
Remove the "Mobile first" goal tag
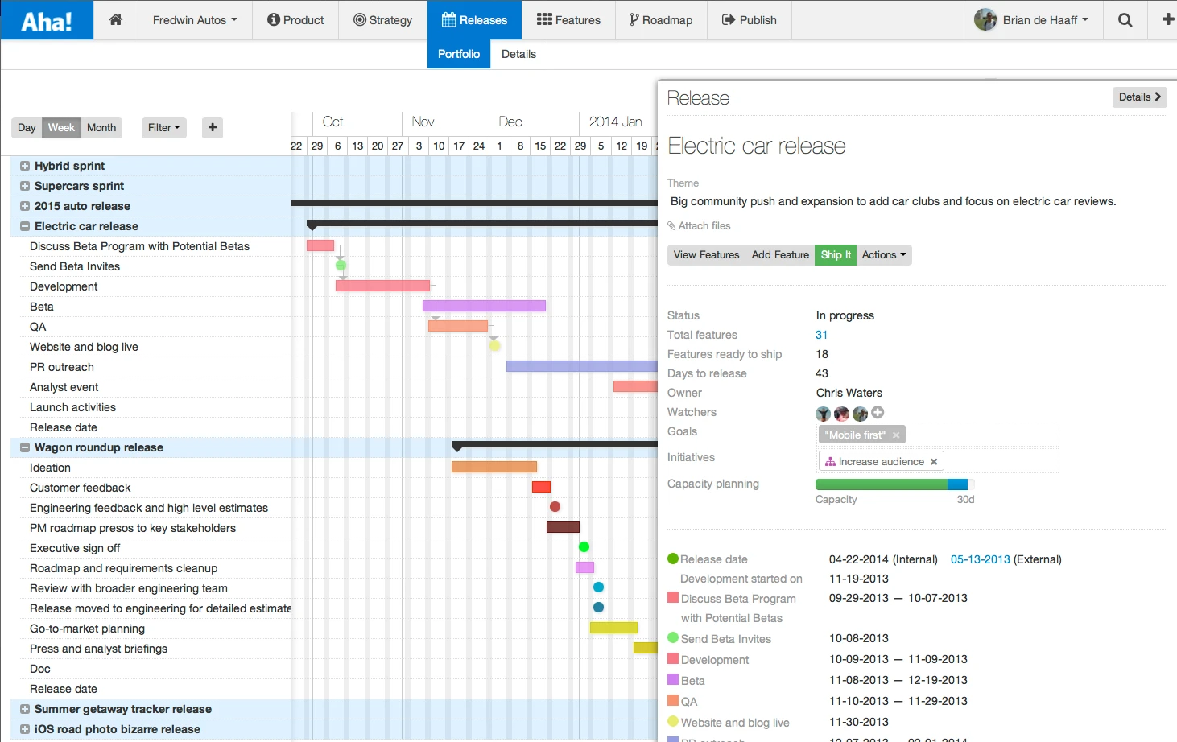[x=896, y=435]
